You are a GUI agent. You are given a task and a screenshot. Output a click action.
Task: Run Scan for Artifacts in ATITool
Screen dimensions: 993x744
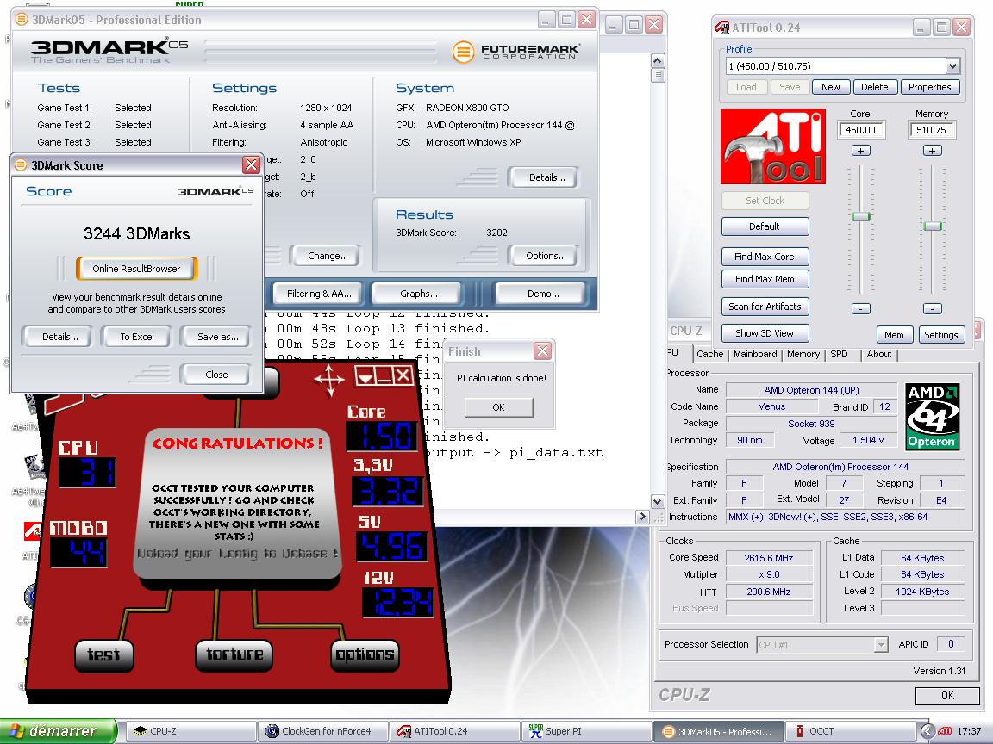click(765, 307)
